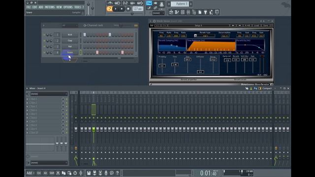Click the microphone icon in bottom toolbar
Image resolution: width=315 pixels, height=177 pixels.
[106, 173]
